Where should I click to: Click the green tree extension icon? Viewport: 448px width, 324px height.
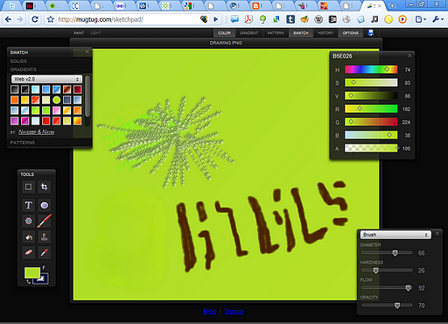[x=262, y=19]
